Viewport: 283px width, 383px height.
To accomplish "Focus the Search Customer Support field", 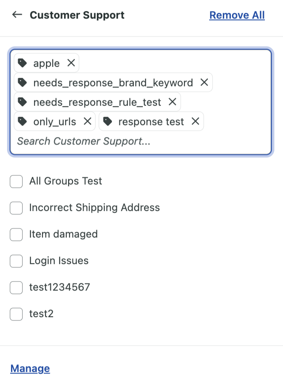I will pos(141,141).
